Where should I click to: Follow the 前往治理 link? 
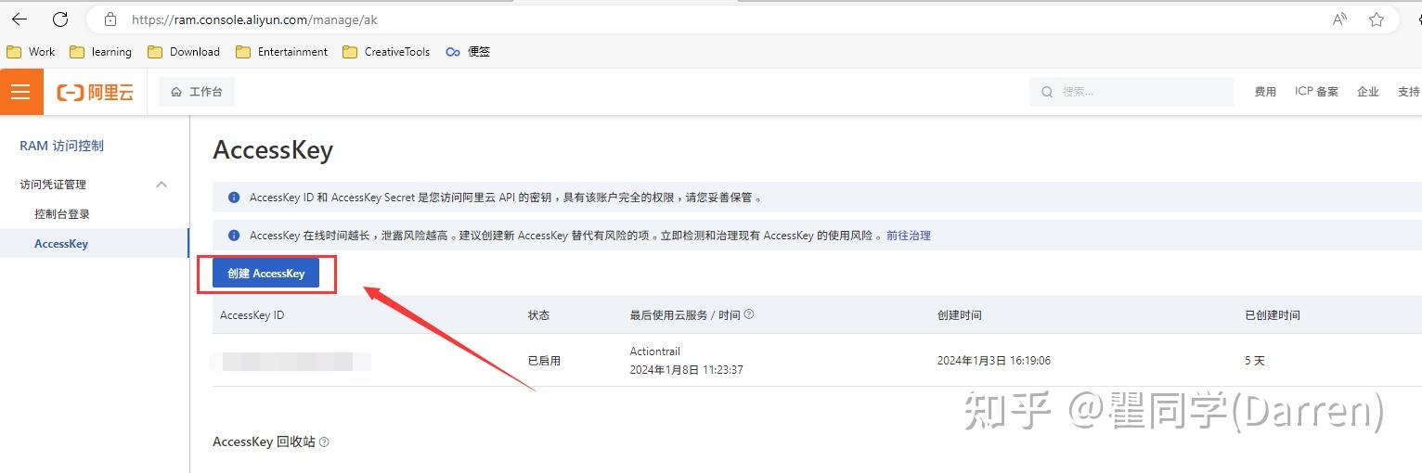[x=909, y=236]
